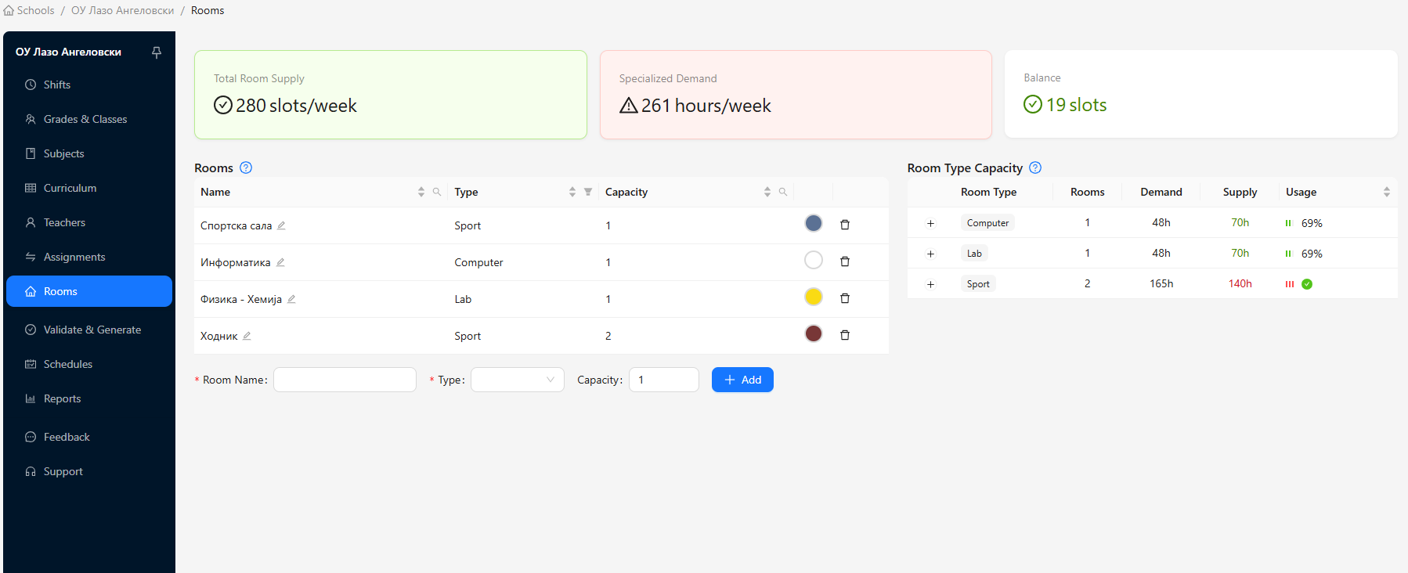This screenshot has width=1408, height=573.
Task: Search the Capacity column
Action: tap(783, 192)
